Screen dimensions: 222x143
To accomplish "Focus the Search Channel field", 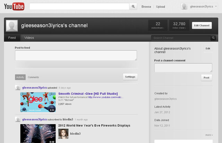I will 181,38.
